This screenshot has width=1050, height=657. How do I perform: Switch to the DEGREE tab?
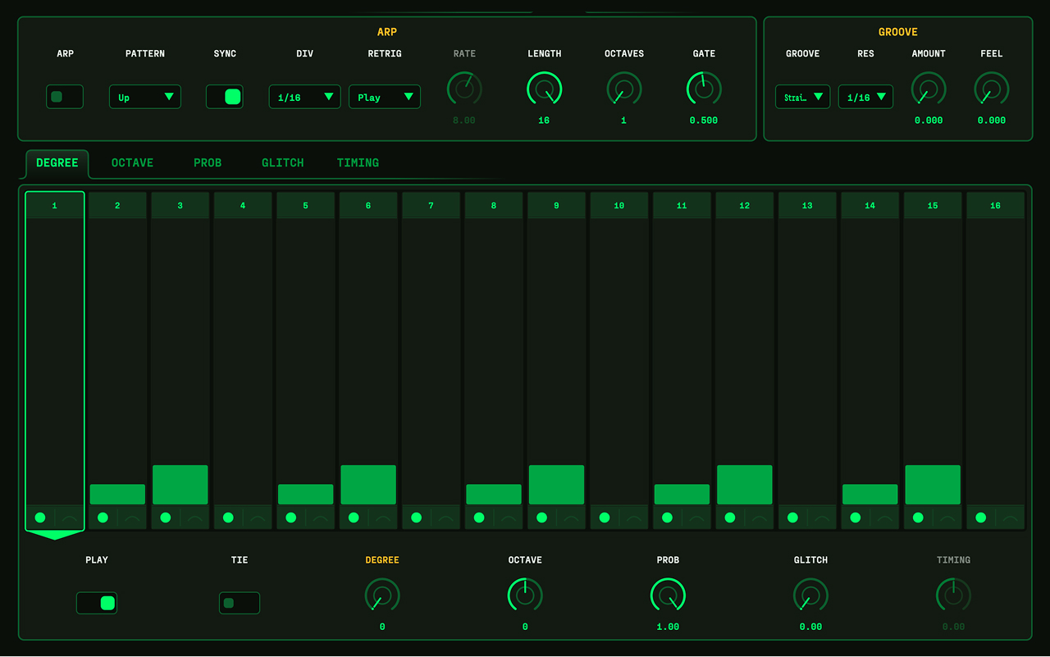click(57, 163)
